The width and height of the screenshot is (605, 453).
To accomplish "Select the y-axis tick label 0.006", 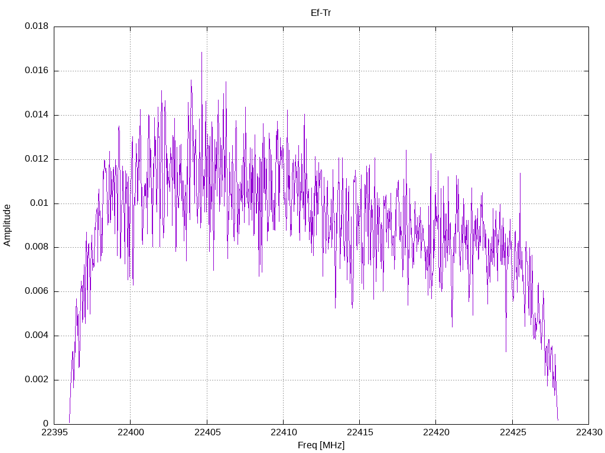I will click(37, 291).
